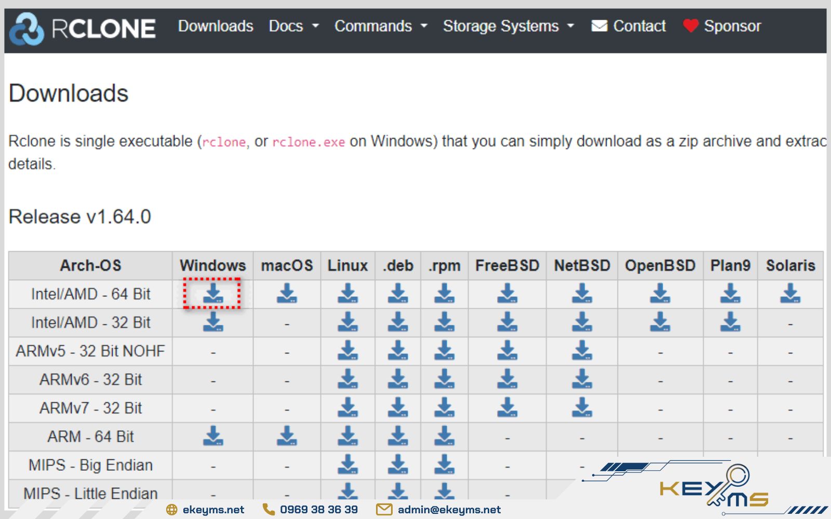Download NetBSD ARMv6 32 Bit build
Viewport: 831px width, 519px height.
(582, 379)
